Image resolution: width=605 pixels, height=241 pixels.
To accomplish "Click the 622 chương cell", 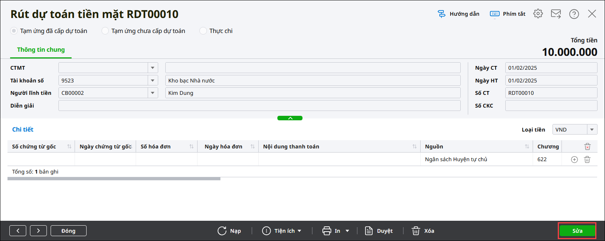I will (547, 159).
